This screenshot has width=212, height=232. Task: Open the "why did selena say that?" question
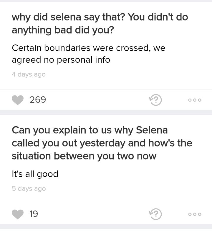(x=100, y=24)
